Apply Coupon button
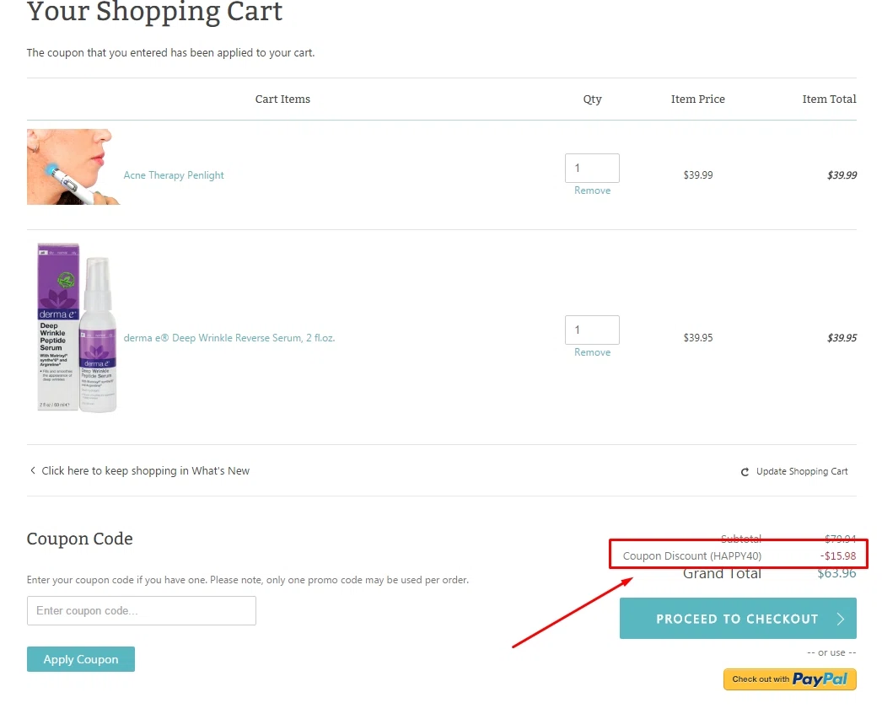 80,659
